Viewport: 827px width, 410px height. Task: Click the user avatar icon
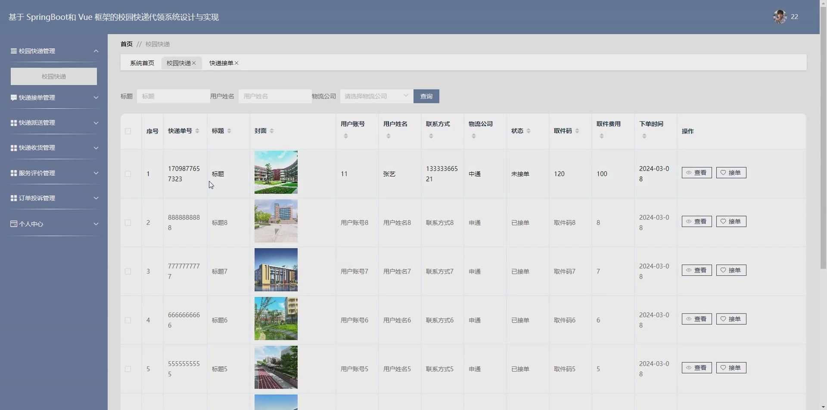[780, 17]
